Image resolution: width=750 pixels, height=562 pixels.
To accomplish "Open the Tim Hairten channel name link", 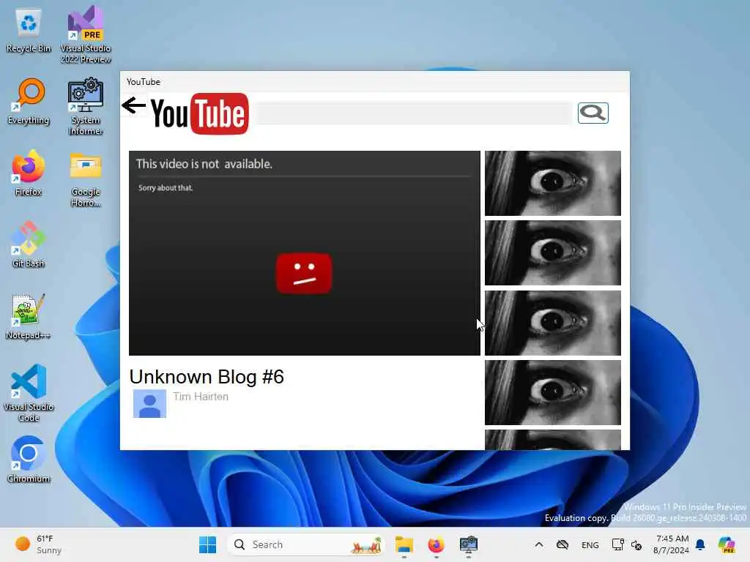I will coord(201,397).
